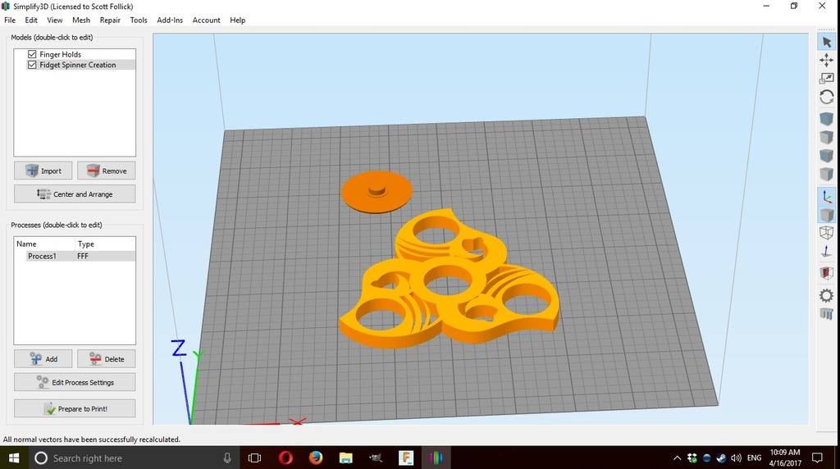Open the Tools menu
Image resolution: width=840 pixels, height=469 pixels.
click(138, 20)
